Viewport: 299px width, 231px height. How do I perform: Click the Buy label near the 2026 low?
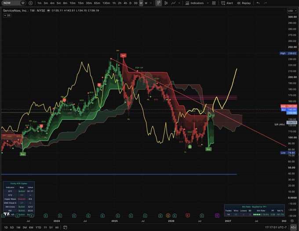(208, 149)
